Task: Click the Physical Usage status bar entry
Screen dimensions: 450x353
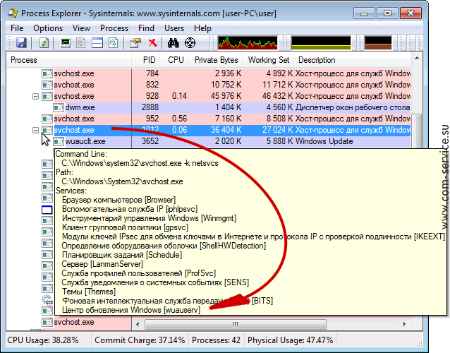Action: coord(290,340)
